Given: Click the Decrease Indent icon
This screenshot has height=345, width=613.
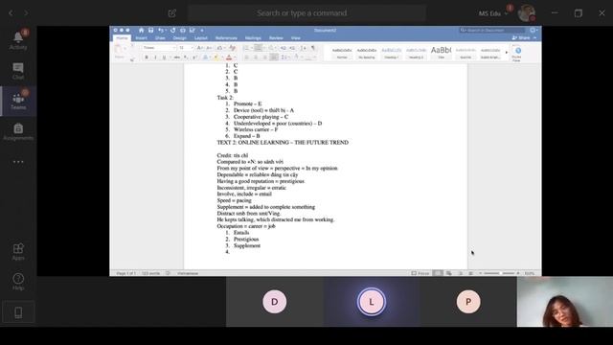Looking at the screenshot, I should 284,48.
